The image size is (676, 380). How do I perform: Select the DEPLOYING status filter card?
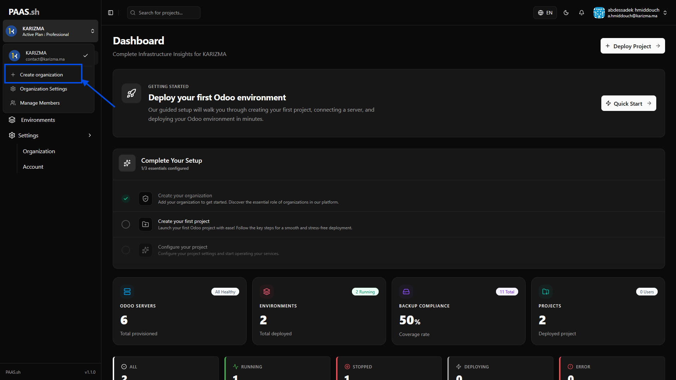point(501,368)
